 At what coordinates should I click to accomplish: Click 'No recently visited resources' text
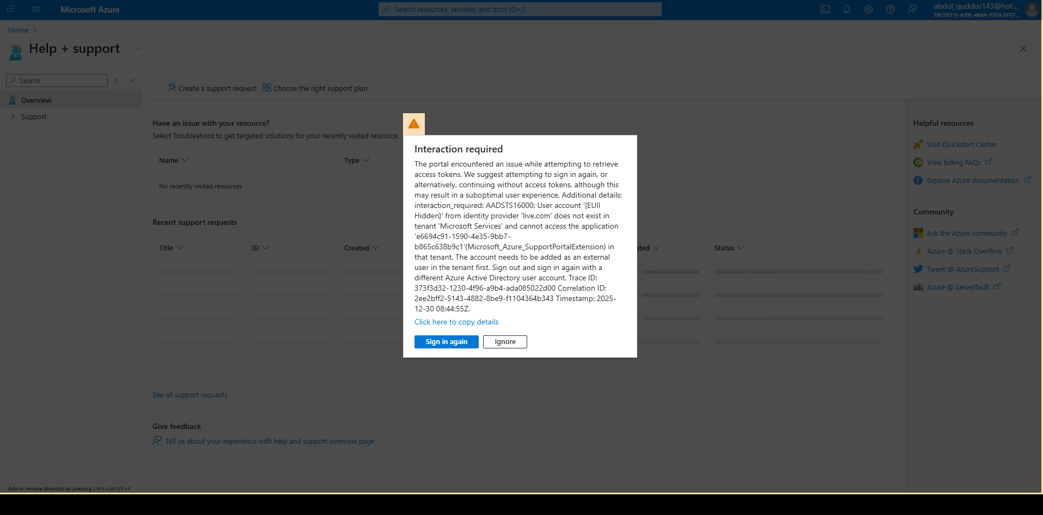(x=200, y=186)
